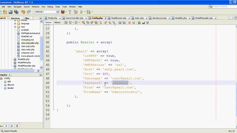This screenshot has width=237, height=133.
Task: Switch to the DemoController.php editor tab
Action: pos(74,18)
